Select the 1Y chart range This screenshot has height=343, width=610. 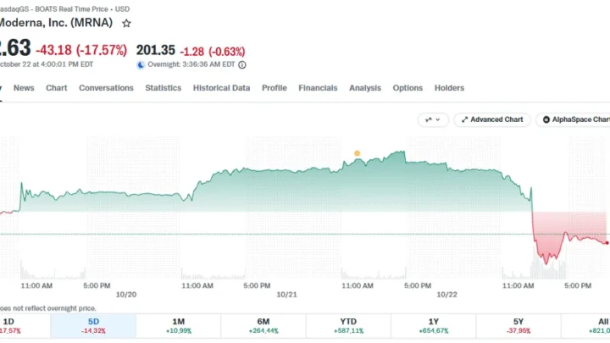434,326
